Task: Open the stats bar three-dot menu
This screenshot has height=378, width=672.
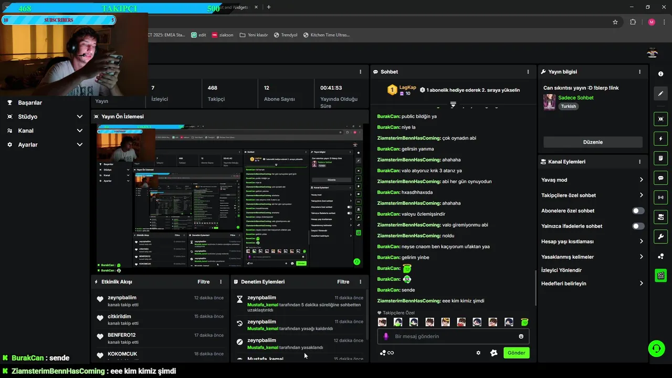Action: click(x=360, y=72)
